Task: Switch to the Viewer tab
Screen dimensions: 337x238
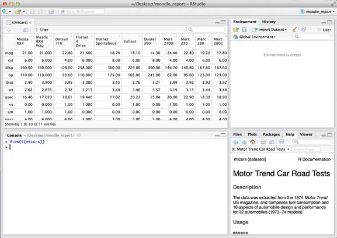Action: [306, 134]
